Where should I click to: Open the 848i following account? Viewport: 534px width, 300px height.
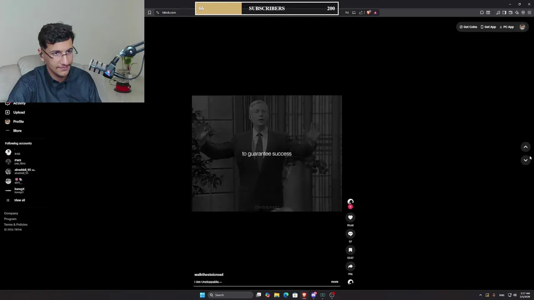click(x=13, y=152)
